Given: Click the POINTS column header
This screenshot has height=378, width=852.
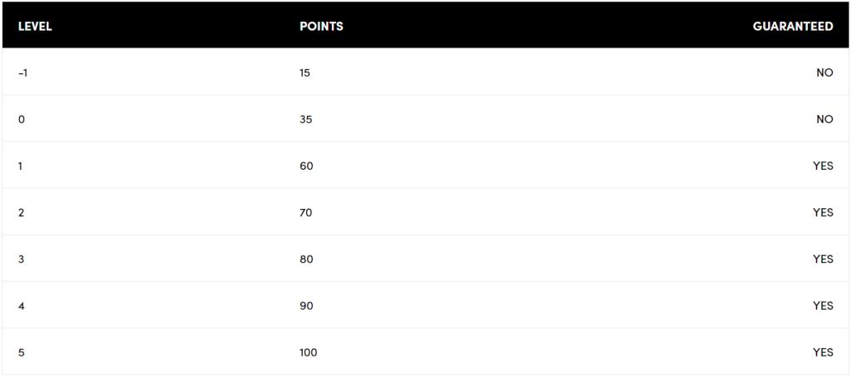Looking at the screenshot, I should 321,27.
